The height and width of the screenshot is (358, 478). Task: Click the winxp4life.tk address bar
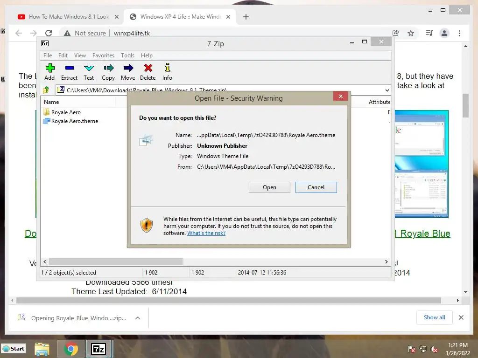(132, 33)
